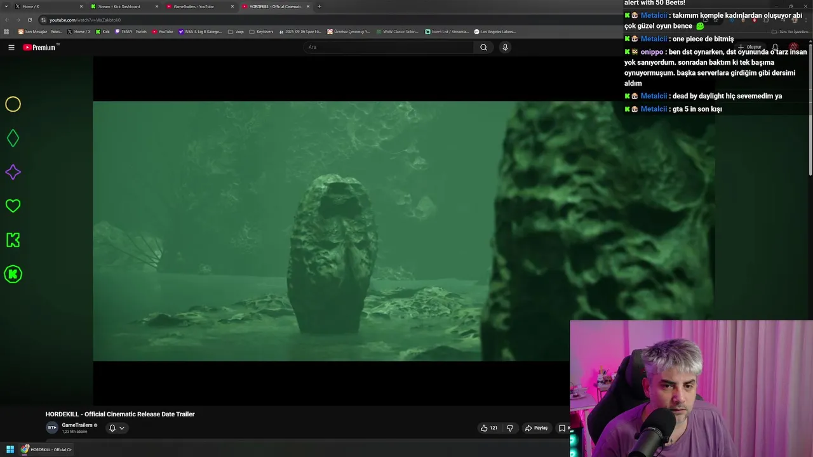
Task: Click the '1,23 Mn abone' subscriber count
Action: (x=74, y=432)
